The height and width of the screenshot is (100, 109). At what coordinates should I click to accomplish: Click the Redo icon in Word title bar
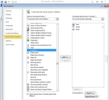pyautogui.click(x=13, y=2)
